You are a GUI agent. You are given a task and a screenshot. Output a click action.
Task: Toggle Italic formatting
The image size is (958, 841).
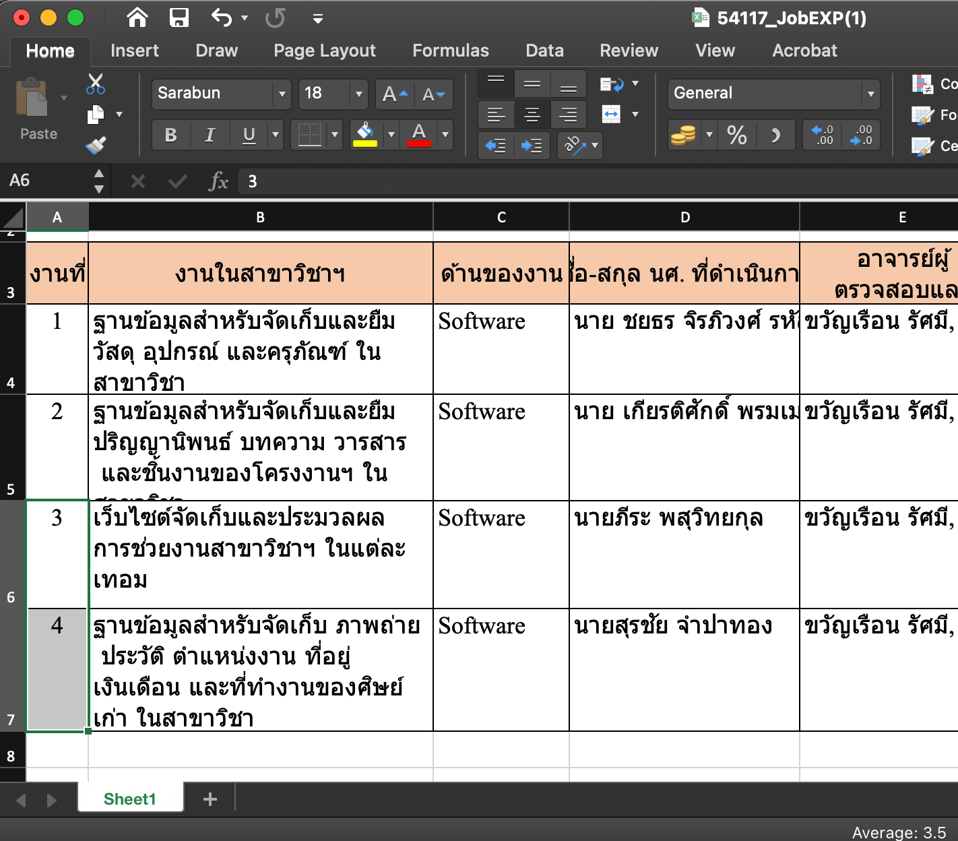click(x=210, y=135)
